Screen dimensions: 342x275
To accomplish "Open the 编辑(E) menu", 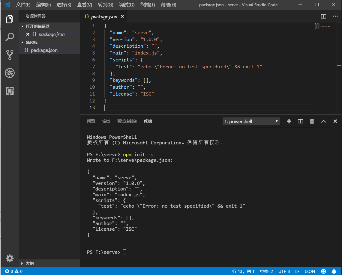I will point(43,5).
